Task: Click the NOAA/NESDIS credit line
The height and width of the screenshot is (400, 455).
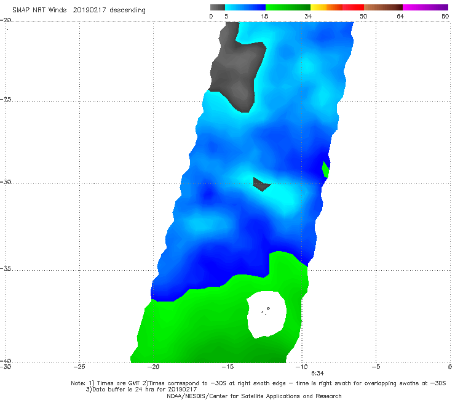Action: coord(254,396)
